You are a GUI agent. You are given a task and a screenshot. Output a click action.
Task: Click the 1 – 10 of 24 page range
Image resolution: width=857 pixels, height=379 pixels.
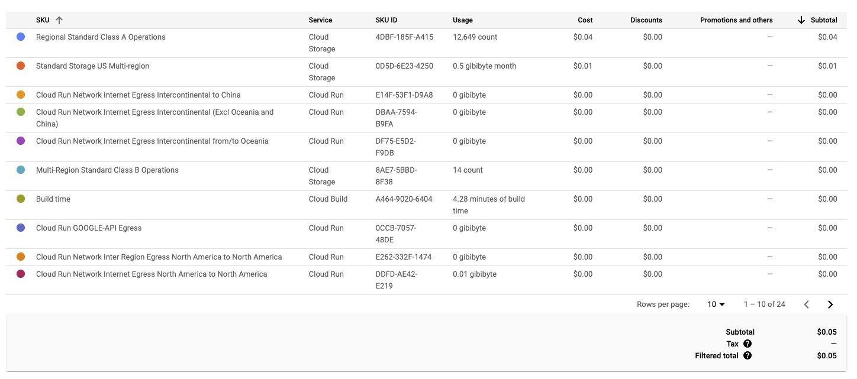(x=764, y=305)
